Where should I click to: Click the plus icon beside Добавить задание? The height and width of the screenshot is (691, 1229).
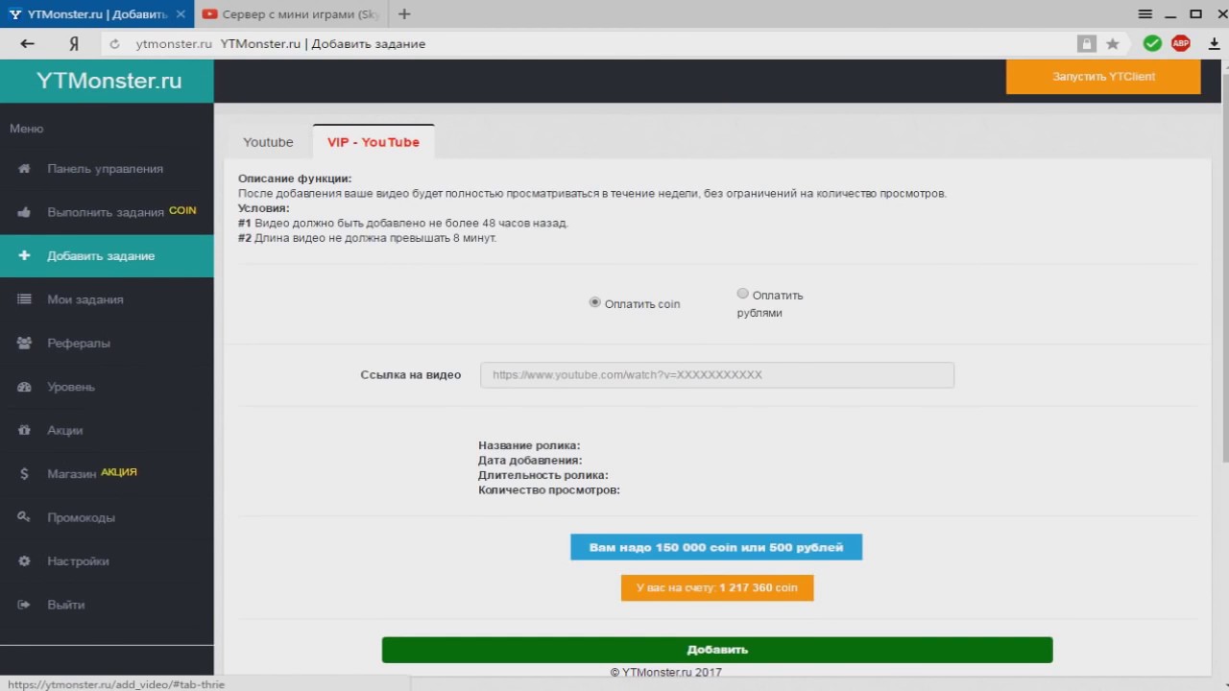pyautogui.click(x=25, y=256)
